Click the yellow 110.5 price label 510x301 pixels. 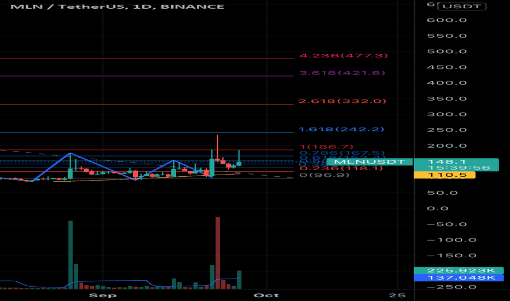click(444, 175)
